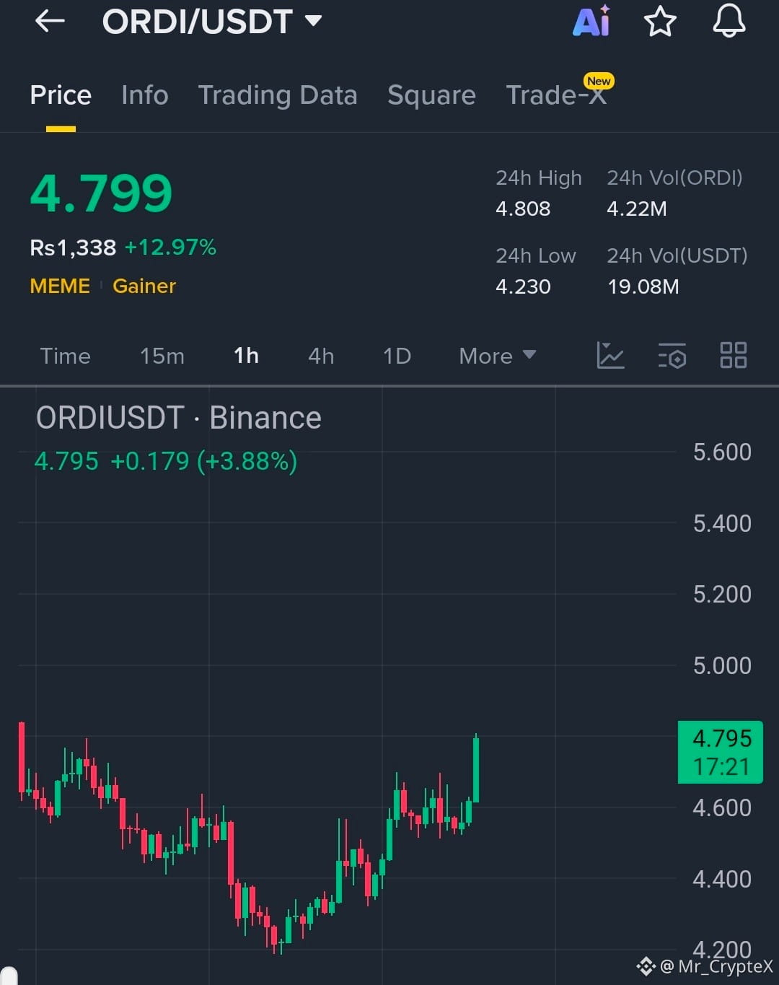The height and width of the screenshot is (985, 779).
Task: Select the 1D chart interval
Action: [x=397, y=356]
